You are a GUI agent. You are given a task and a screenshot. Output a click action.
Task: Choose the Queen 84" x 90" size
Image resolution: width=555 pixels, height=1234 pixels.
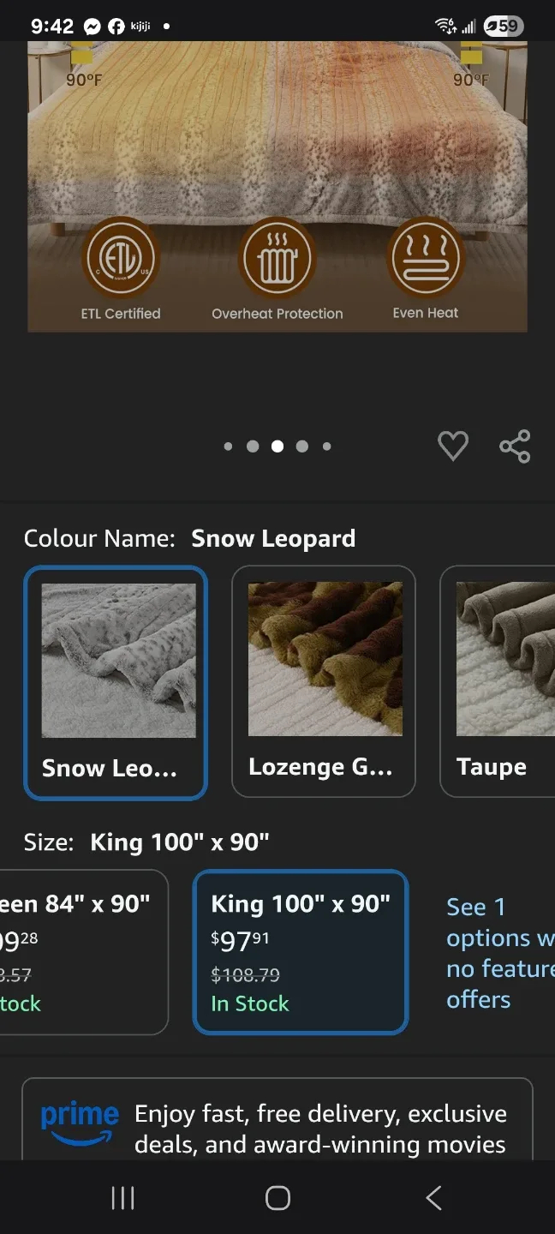pyautogui.click(x=77, y=951)
